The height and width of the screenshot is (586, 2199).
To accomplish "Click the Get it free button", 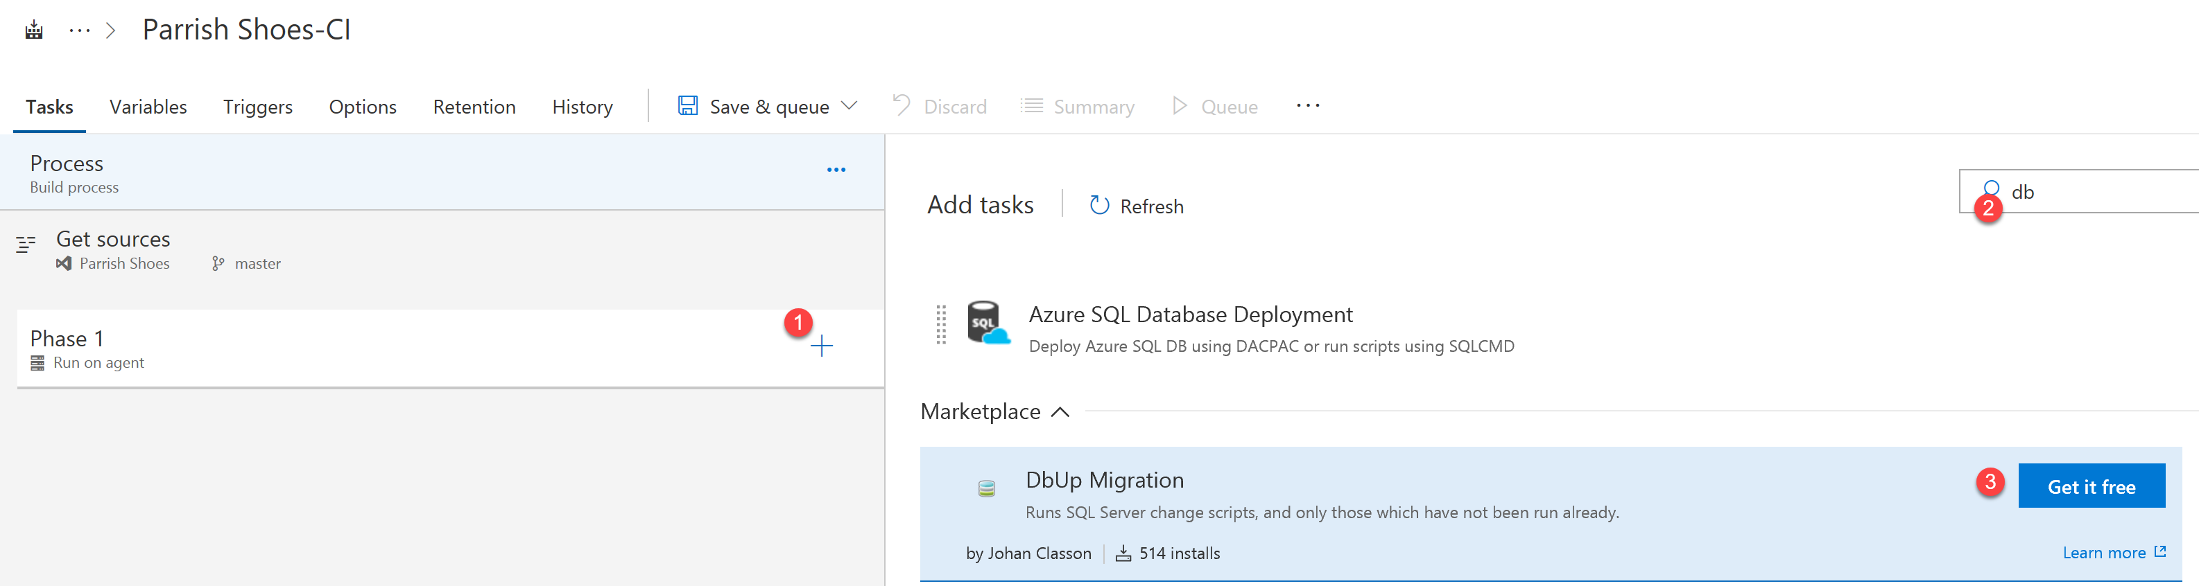I will (x=2091, y=486).
